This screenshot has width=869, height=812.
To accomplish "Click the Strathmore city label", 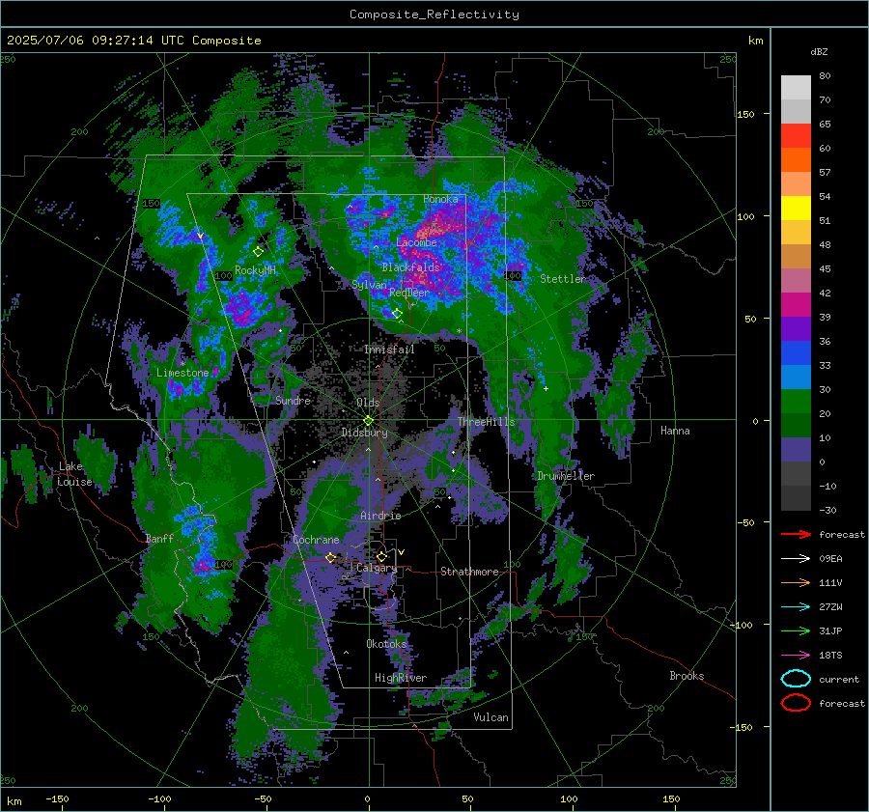I will point(469,572).
